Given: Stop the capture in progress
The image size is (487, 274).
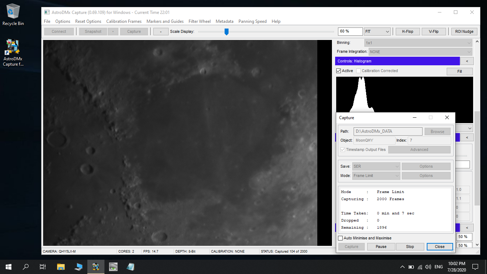Looking at the screenshot, I should tap(410, 247).
